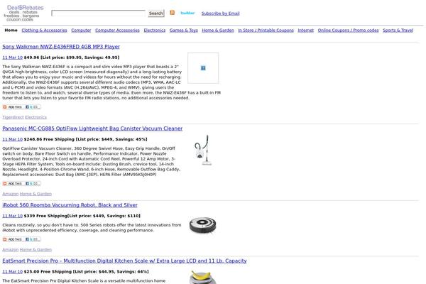426x284 pixels.
Task: Open the Electronics nav category
Action: click(155, 30)
